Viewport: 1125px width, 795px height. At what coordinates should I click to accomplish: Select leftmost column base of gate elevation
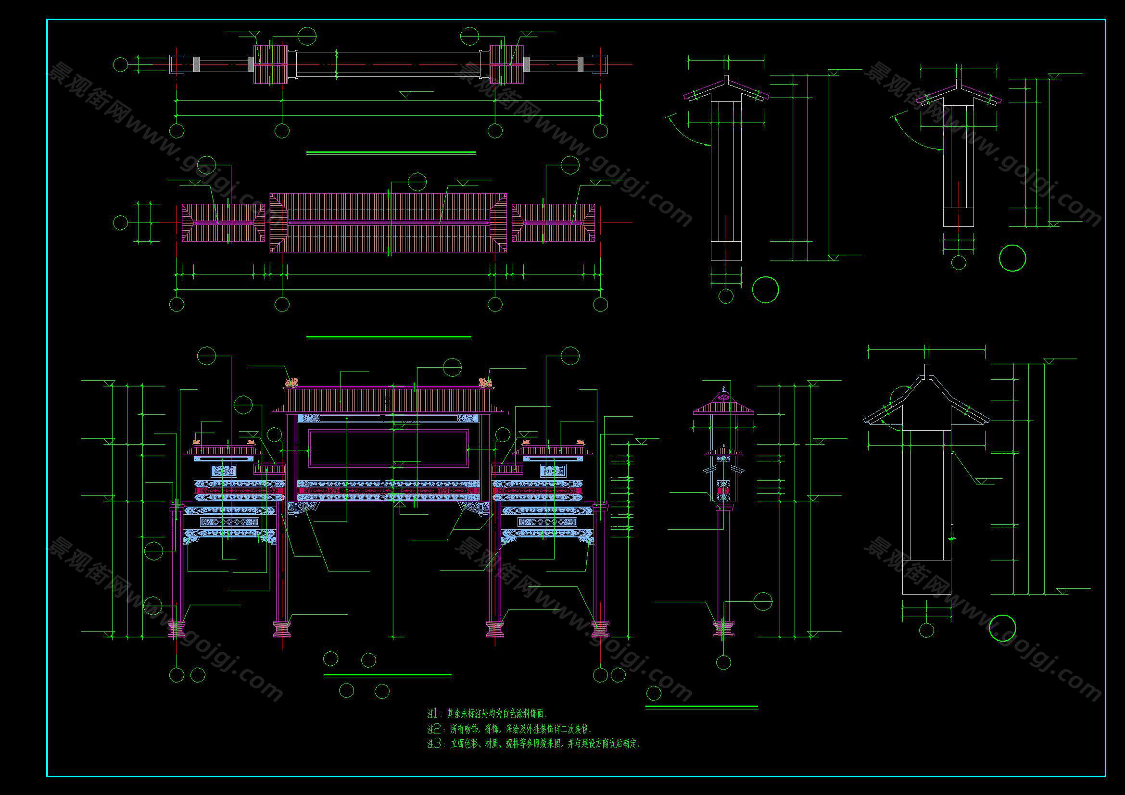pos(177,629)
